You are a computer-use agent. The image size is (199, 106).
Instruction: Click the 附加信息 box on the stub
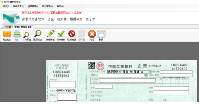[63, 85]
